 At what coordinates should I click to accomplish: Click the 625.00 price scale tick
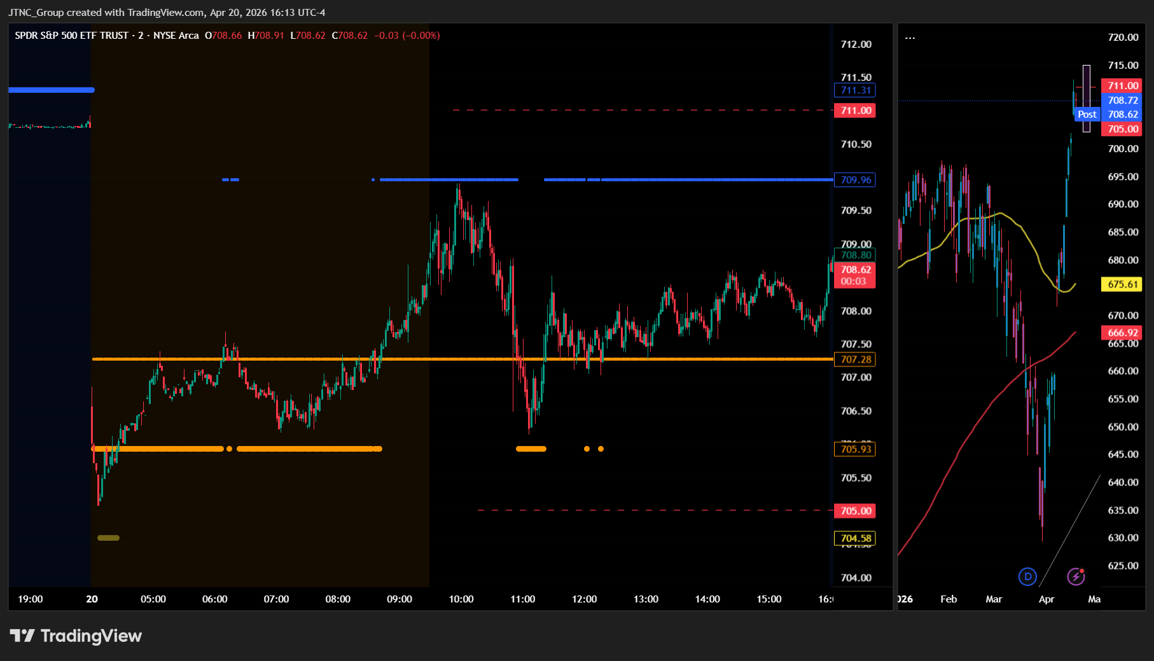coord(1123,566)
